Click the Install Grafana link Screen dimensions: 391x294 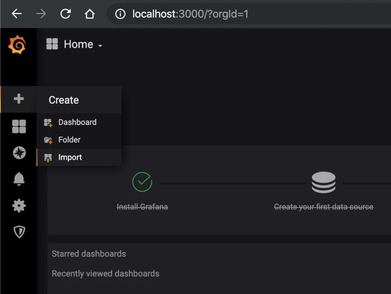142,206
